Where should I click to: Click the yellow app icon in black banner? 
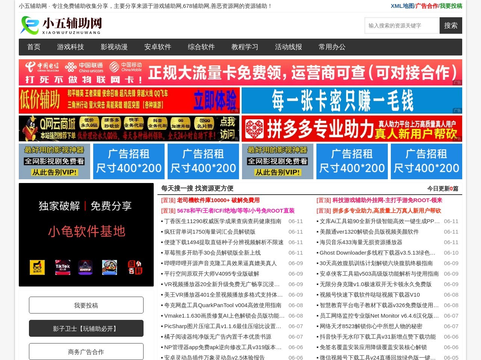click(x=37, y=267)
